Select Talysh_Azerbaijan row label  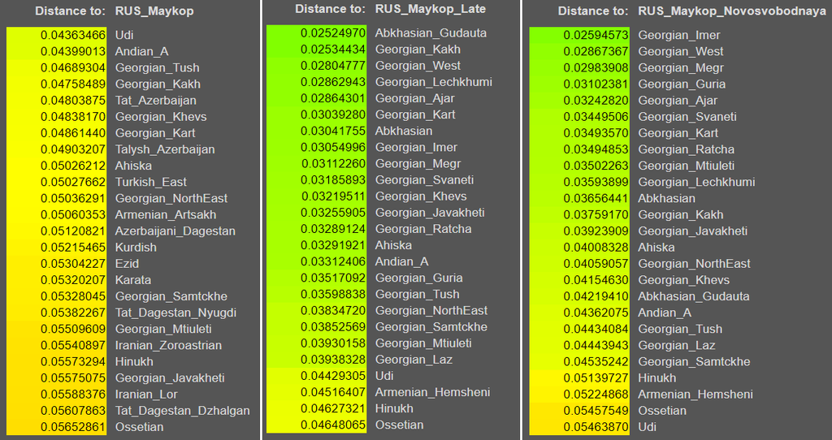pos(165,149)
